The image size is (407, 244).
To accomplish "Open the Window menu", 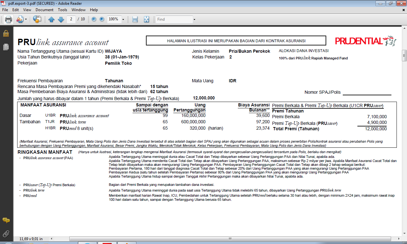I will coord(79,10).
